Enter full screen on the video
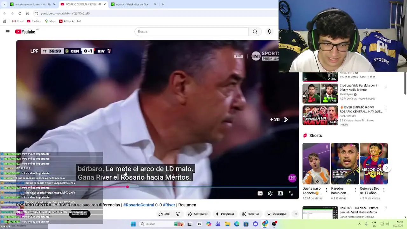Image resolution: width=407 pixels, height=229 pixels. pos(291,193)
